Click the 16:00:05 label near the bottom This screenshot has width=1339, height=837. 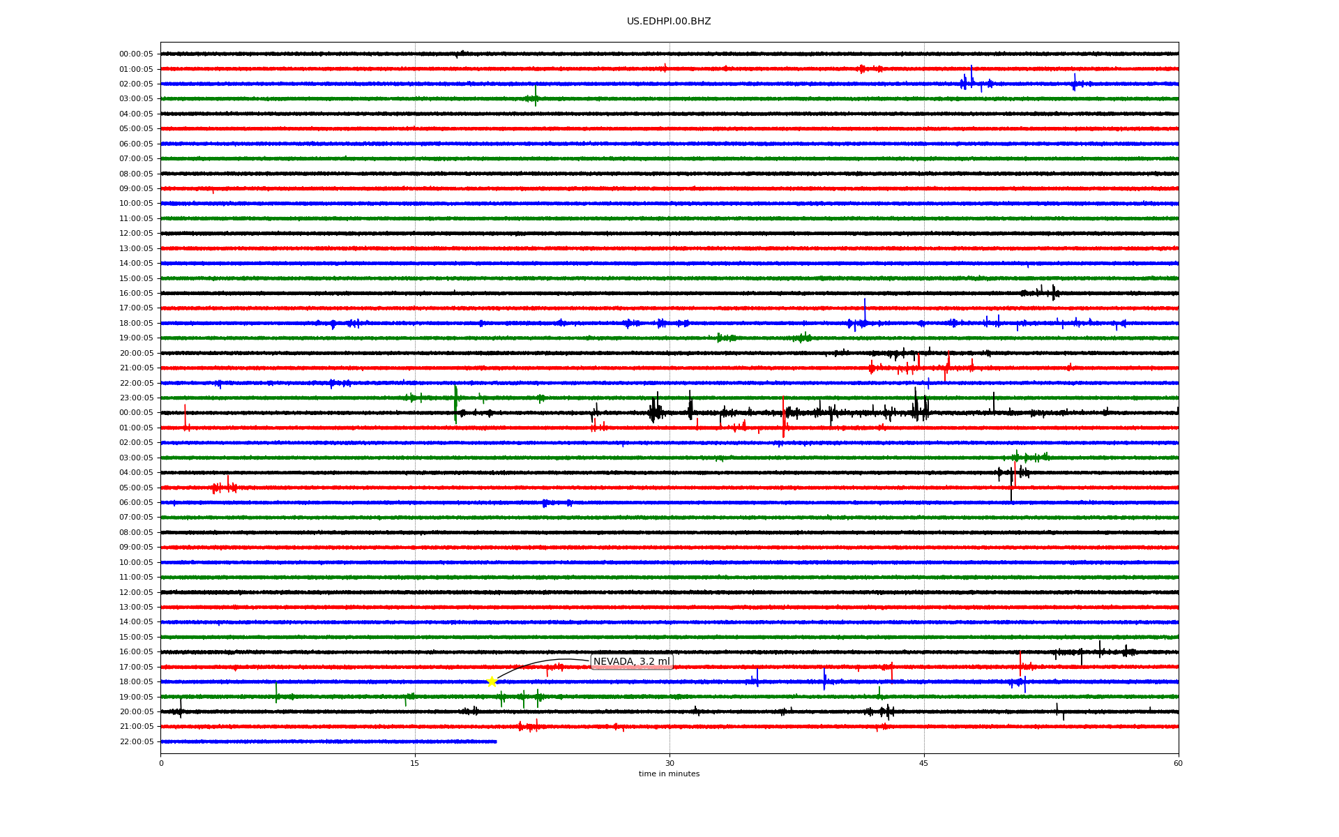(136, 652)
